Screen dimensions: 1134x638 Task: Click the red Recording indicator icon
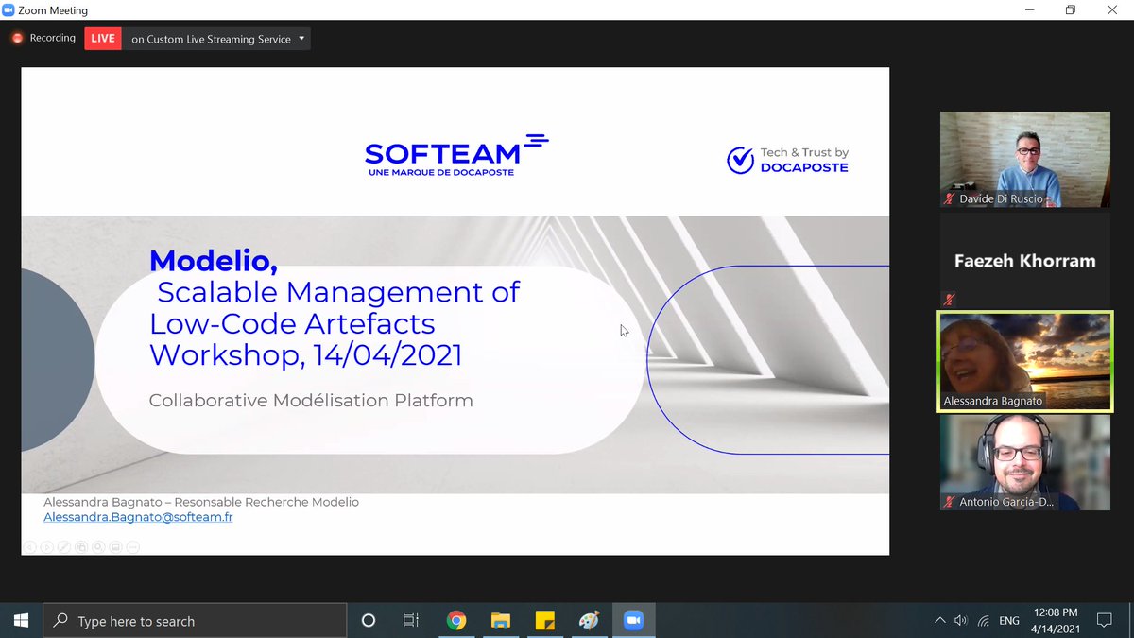pos(17,39)
